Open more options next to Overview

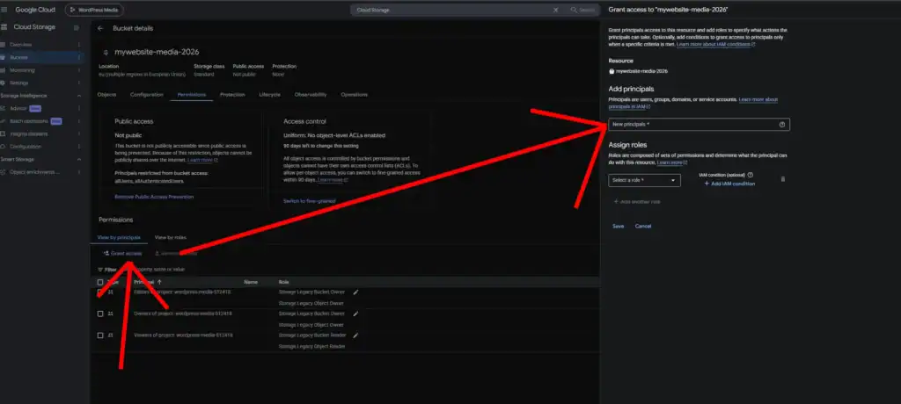coord(78,45)
